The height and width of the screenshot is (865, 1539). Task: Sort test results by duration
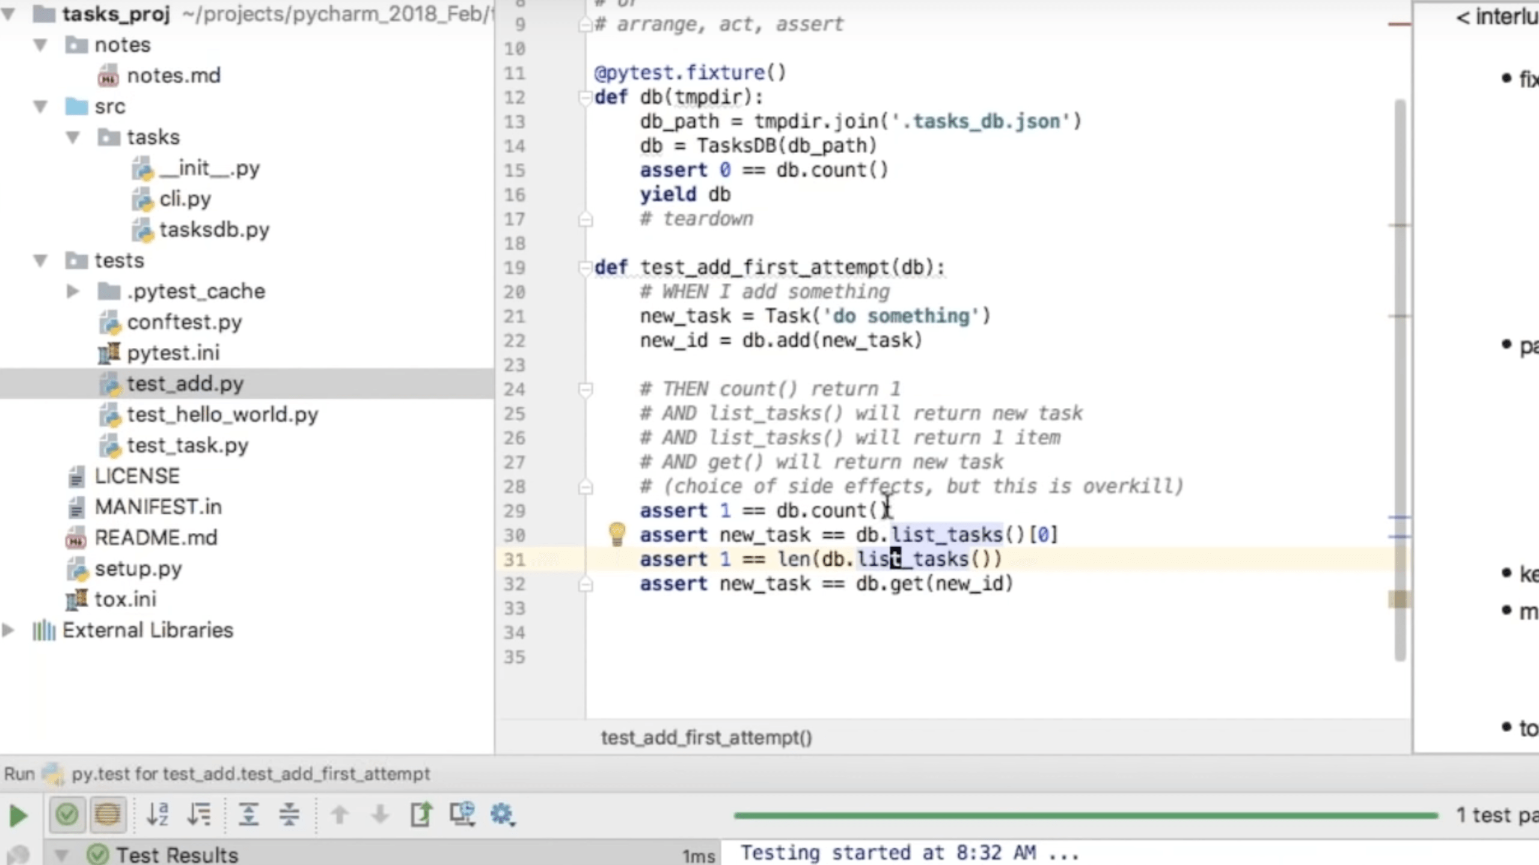(x=199, y=815)
